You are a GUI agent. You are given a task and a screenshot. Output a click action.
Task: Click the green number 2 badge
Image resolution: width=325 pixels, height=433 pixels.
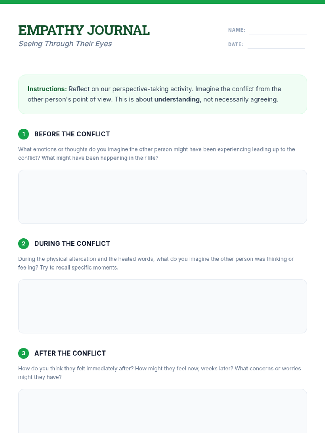[24, 244]
